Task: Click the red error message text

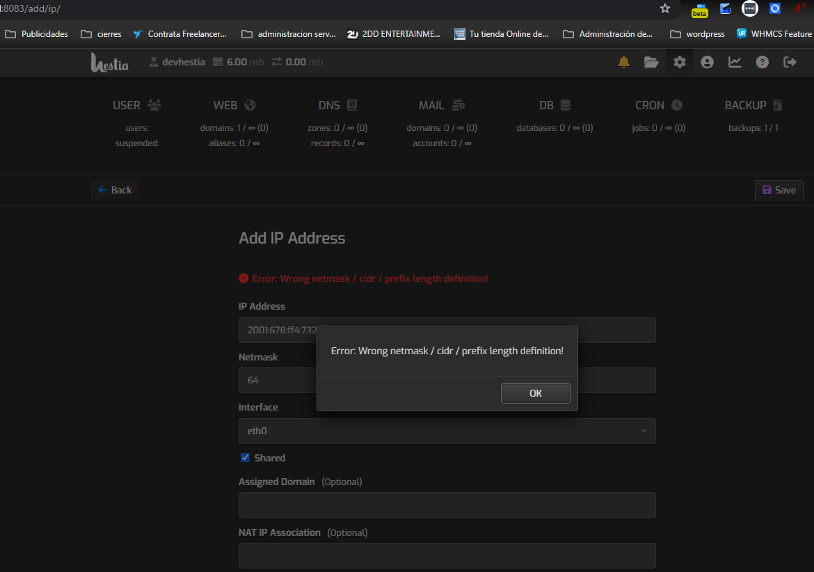Action: (x=369, y=279)
